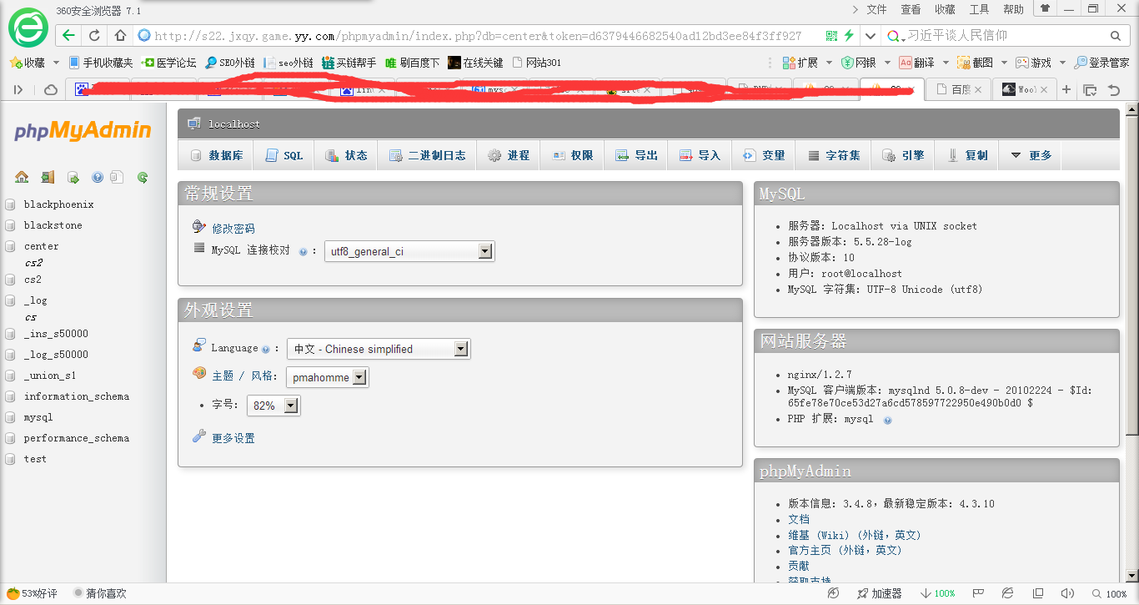Screen dimensions: 1139x605
Task: Open the 82% font size dropdown
Action: (273, 406)
